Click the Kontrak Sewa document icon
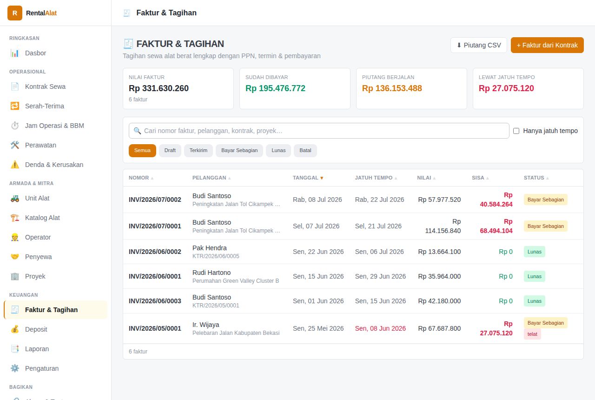The width and height of the screenshot is (595, 400). pos(15,87)
